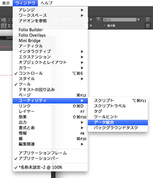Image resolution: width=153 pixels, height=178 pixels.
Task: Open the ウィンドウ menu in menu bar
Action: [x=25, y=3]
